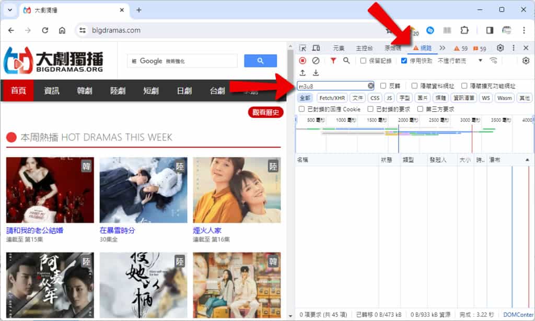
Task: Open site information icon in address bar
Action: click(83, 30)
